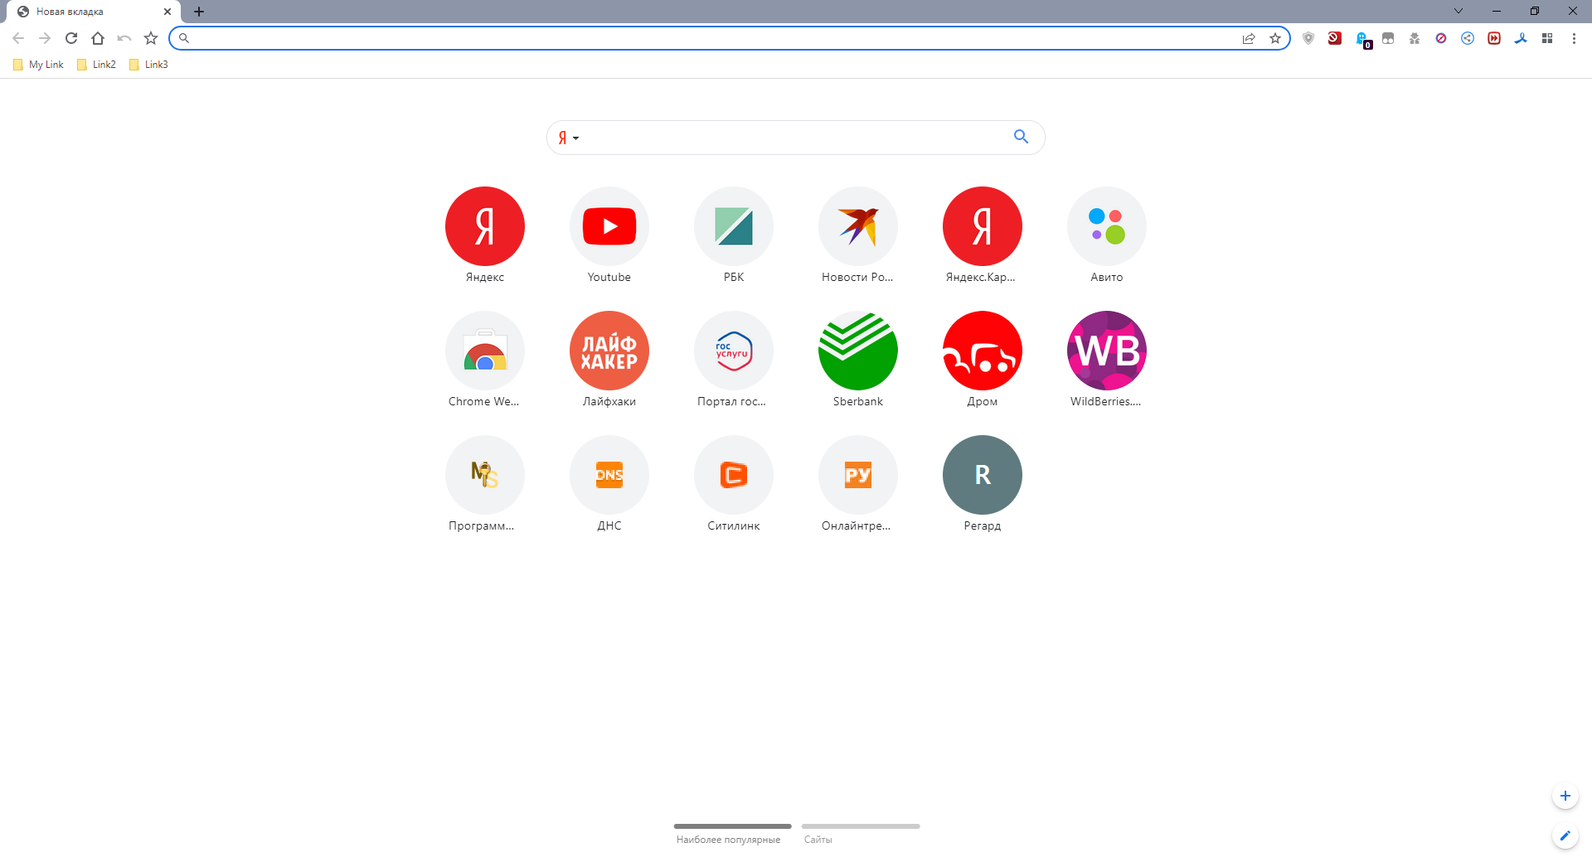The height and width of the screenshot is (862, 1592).
Task: Open the Link2 bookmarks folder
Action: pos(96,65)
